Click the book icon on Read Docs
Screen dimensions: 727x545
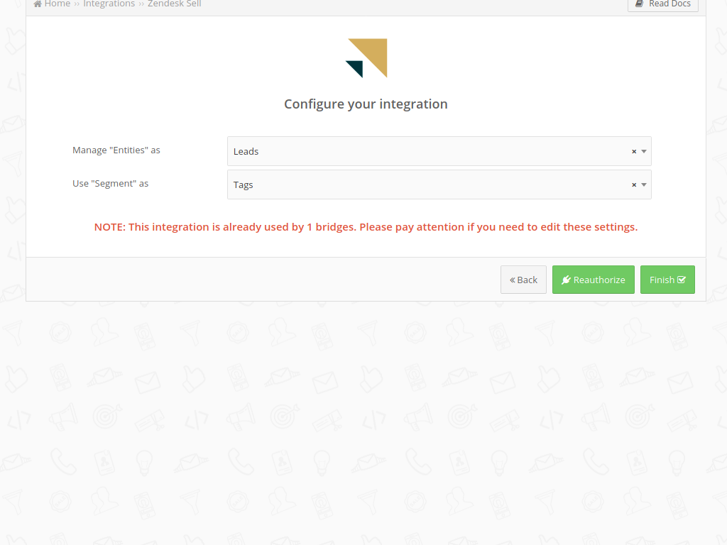pyautogui.click(x=640, y=4)
